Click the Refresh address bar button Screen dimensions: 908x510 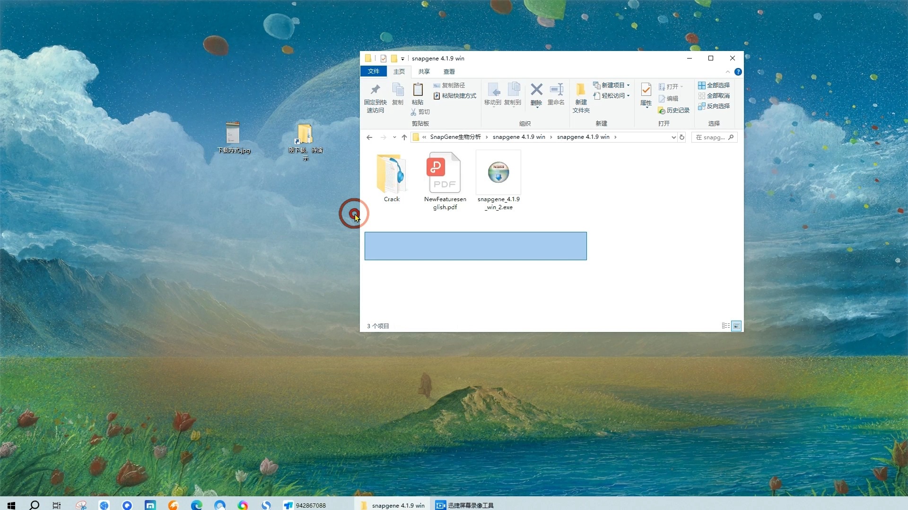click(682, 137)
